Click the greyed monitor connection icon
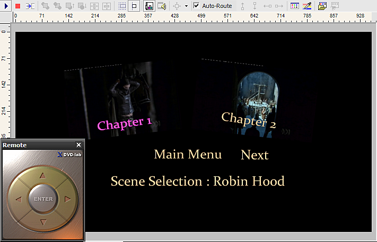The width and height of the screenshot is (377, 242). click(335, 6)
